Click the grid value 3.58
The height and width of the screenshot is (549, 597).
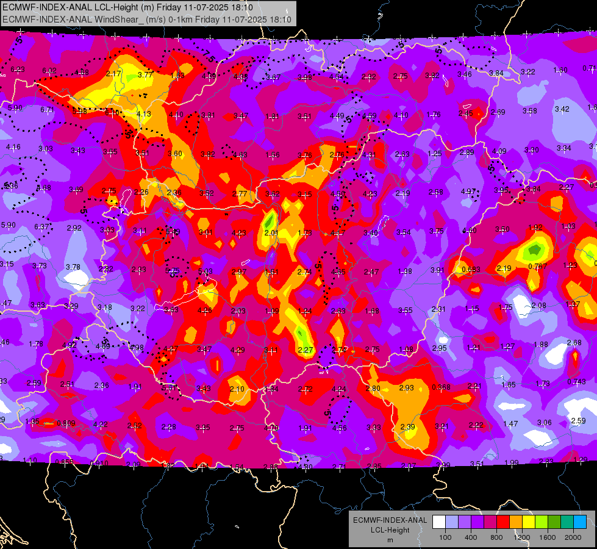pos(529,110)
